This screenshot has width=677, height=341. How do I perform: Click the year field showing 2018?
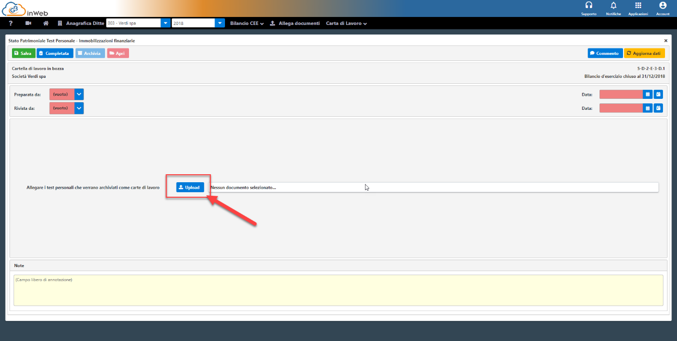click(x=193, y=23)
